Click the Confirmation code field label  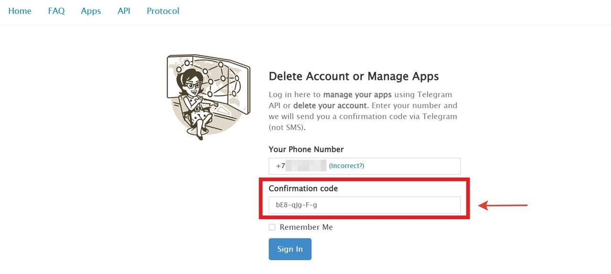(x=303, y=188)
